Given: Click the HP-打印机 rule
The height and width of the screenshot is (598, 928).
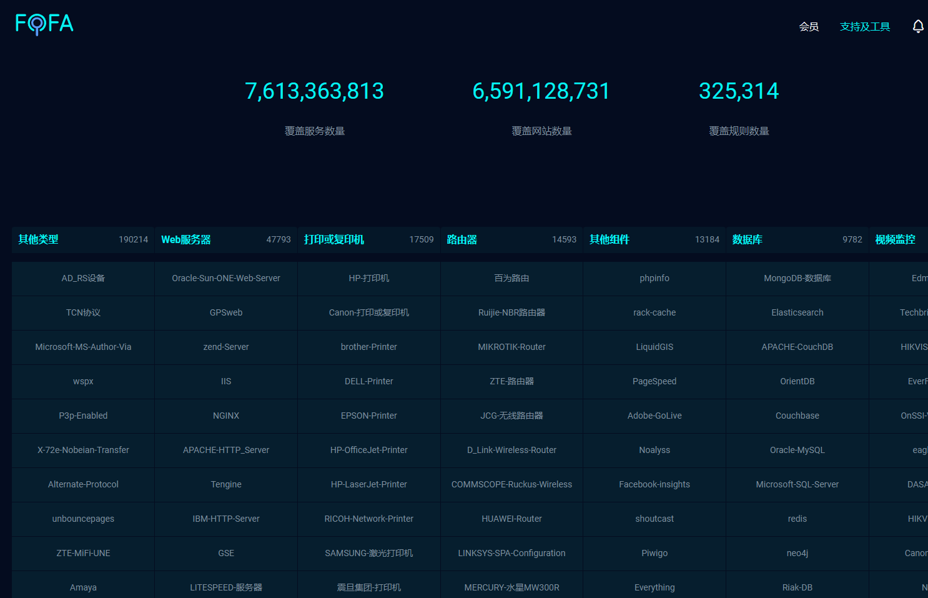Looking at the screenshot, I should 369,278.
